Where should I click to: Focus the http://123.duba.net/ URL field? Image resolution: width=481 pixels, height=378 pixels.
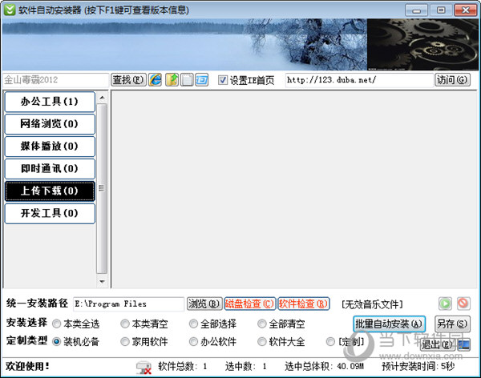tap(359, 80)
